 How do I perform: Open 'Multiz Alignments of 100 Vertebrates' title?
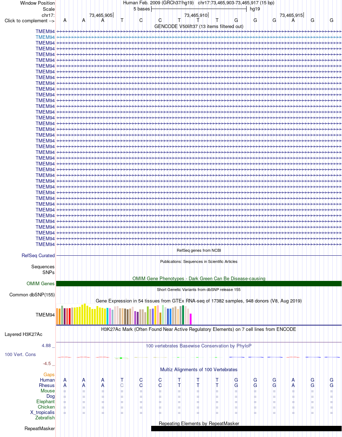pyautogui.click(x=199, y=370)
